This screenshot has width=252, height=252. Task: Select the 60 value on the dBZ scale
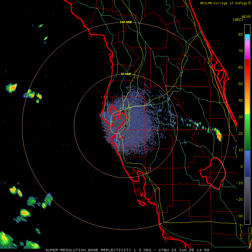tap(241, 67)
